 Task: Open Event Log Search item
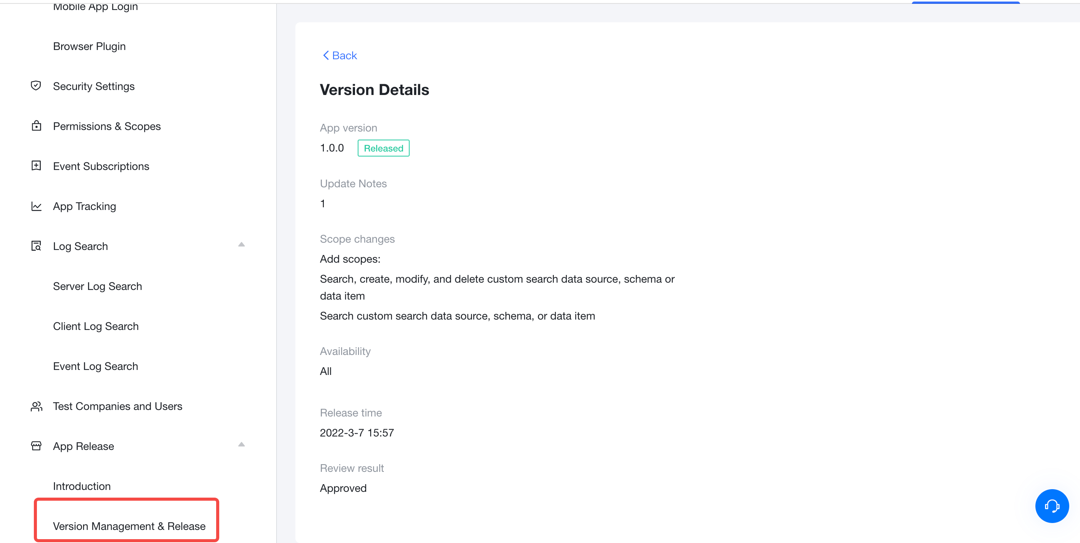[x=95, y=366]
